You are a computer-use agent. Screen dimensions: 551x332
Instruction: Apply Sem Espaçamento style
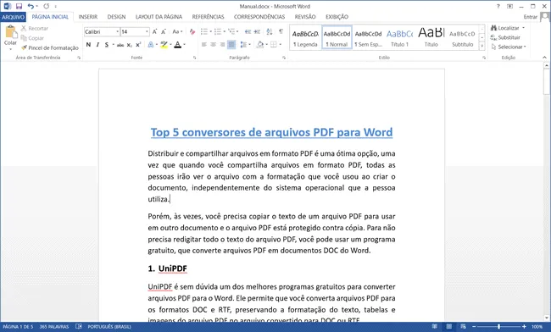(368, 37)
